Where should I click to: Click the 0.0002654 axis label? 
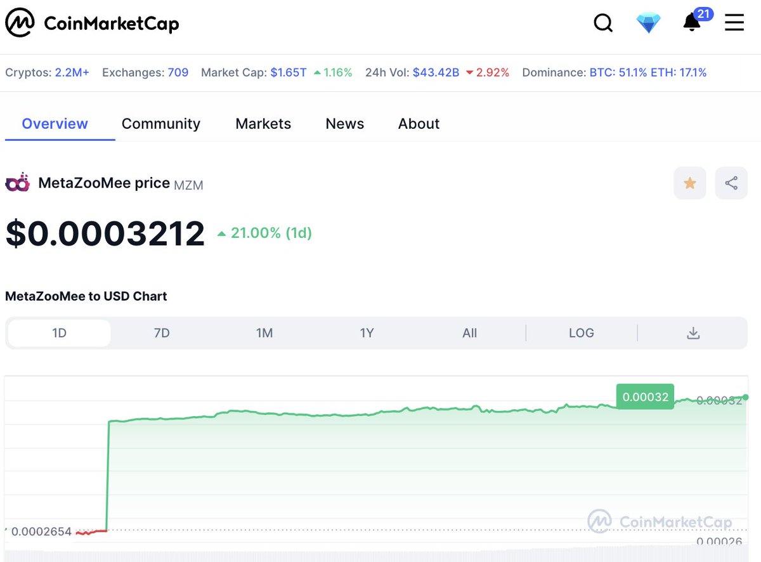(42, 532)
